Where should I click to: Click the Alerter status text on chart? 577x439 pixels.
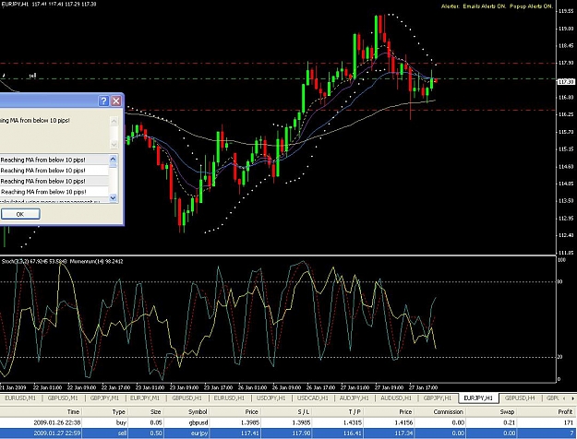tap(497, 6)
